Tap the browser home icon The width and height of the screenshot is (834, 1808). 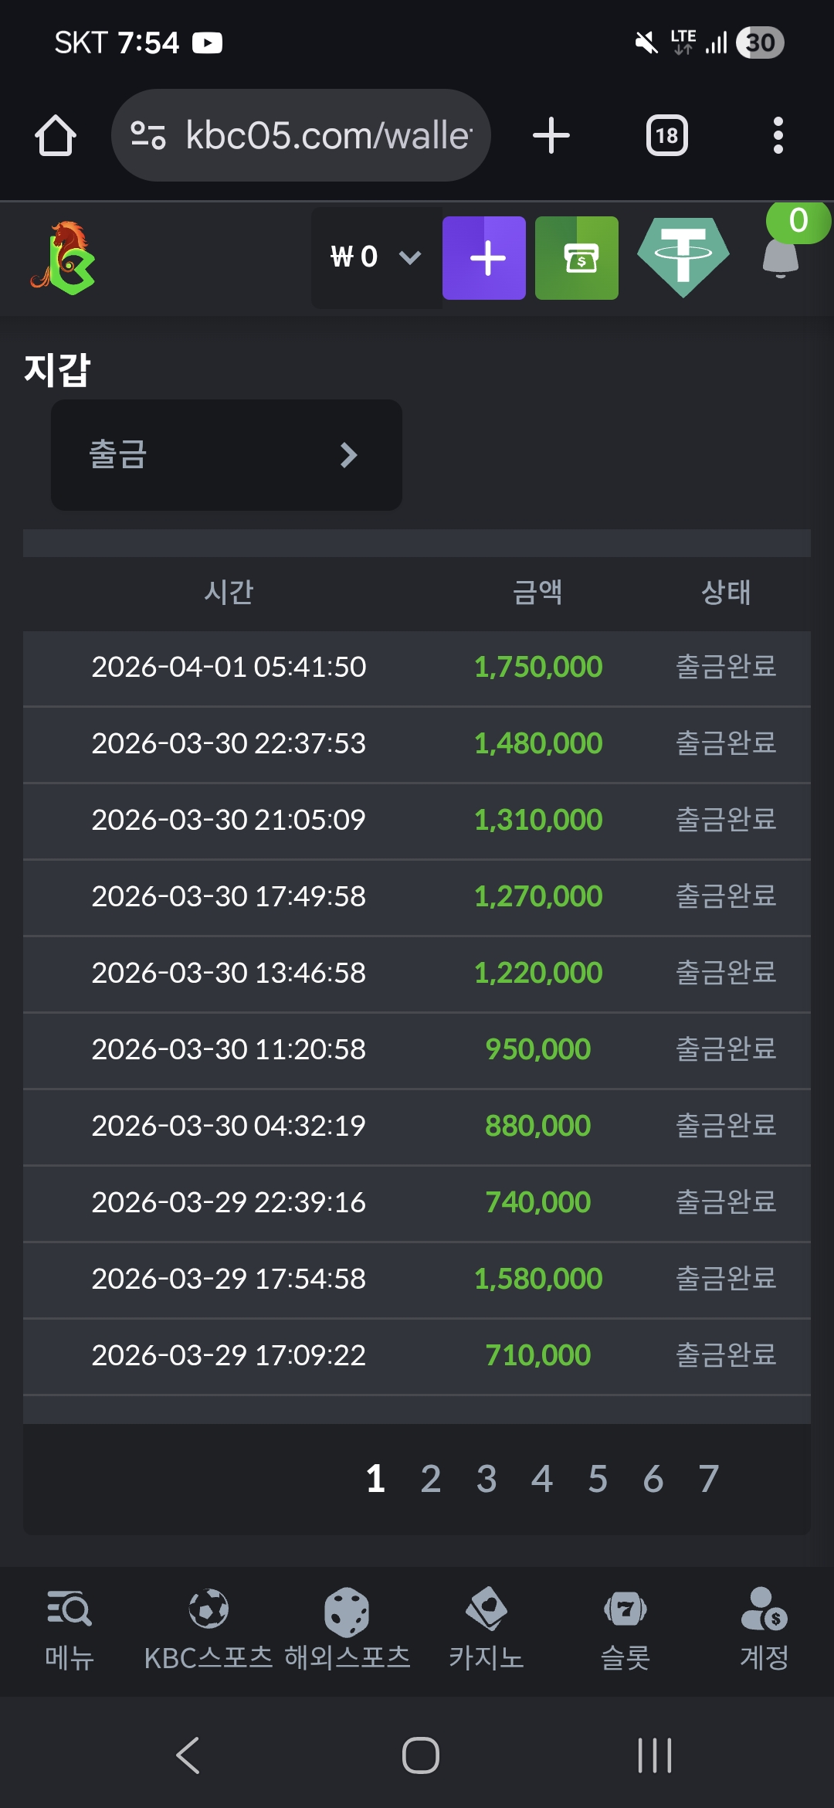tap(56, 136)
